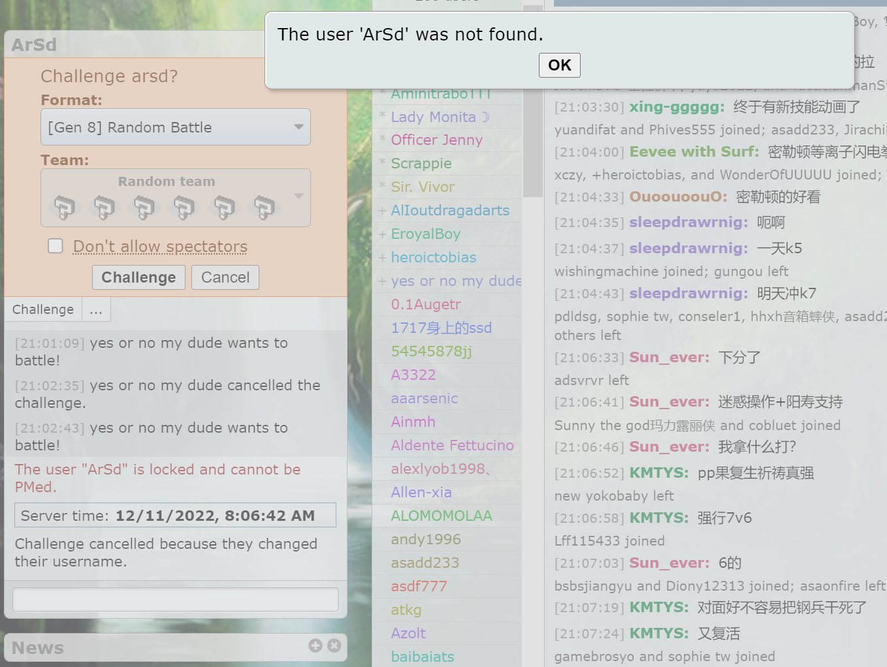Open the Random team selector
Viewport: 887px width, 667px height.
point(175,198)
